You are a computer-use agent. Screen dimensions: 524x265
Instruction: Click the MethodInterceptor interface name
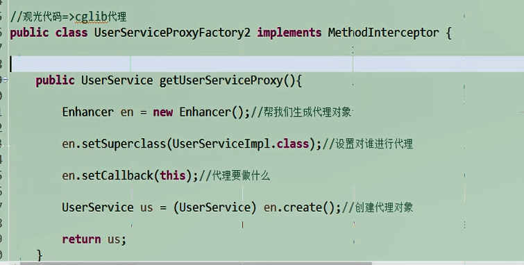[383, 33]
